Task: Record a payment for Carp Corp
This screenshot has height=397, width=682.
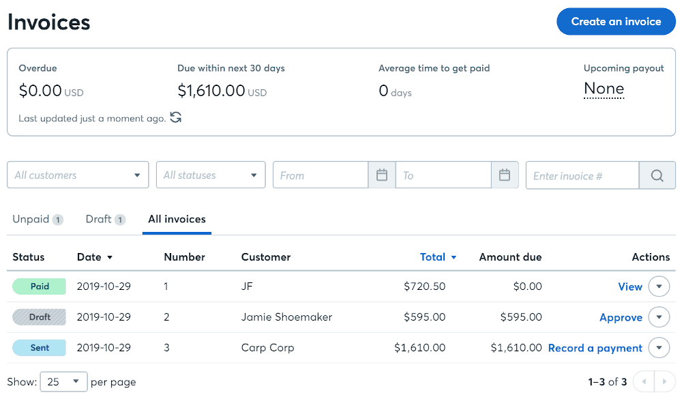Action: (x=595, y=348)
